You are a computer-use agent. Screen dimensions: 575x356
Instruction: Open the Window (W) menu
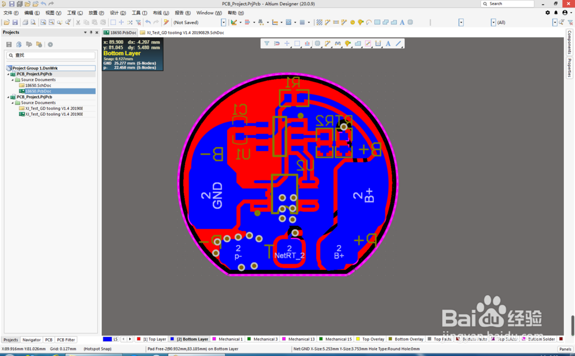(x=209, y=13)
